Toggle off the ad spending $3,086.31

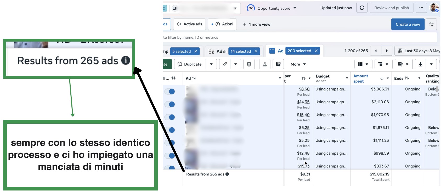(170, 92)
